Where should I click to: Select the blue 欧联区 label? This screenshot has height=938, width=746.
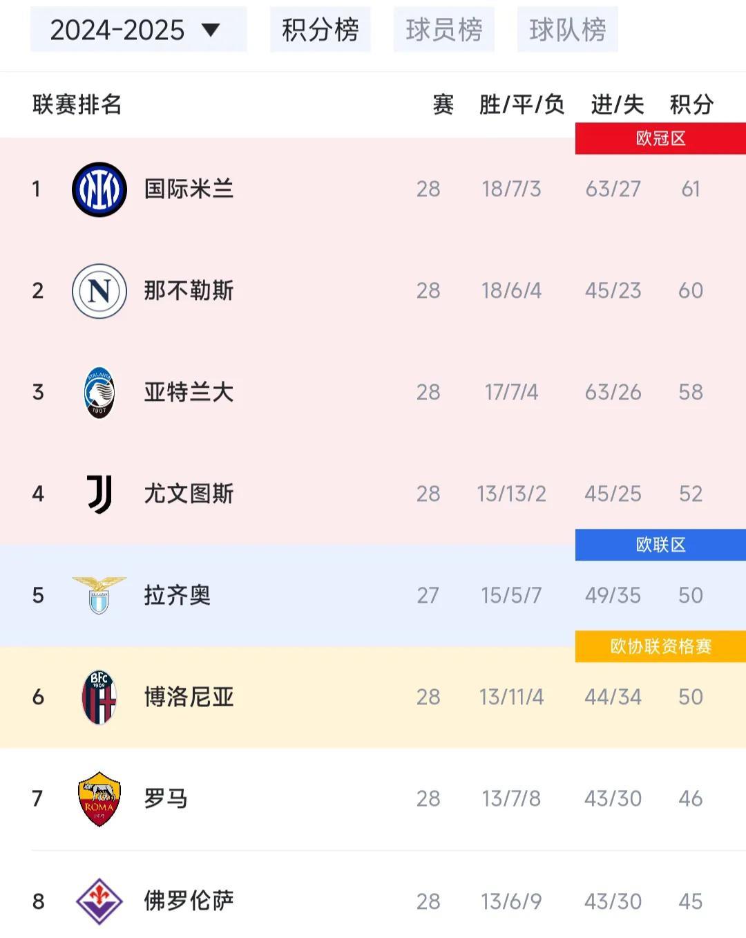point(660,545)
